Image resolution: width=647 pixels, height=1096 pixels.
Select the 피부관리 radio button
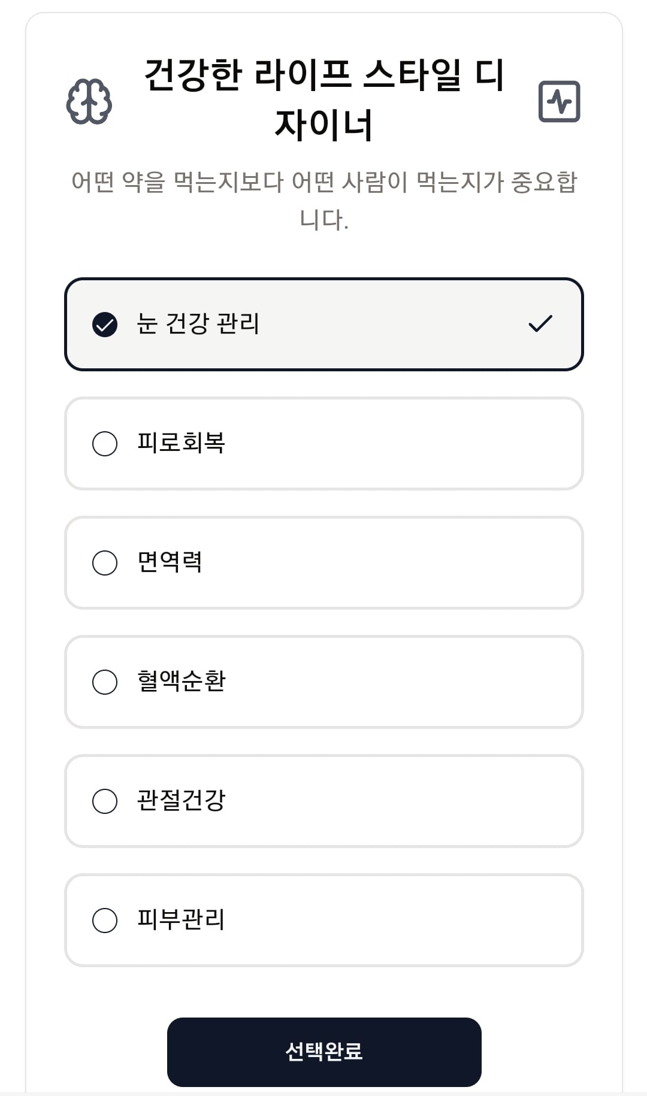[105, 921]
